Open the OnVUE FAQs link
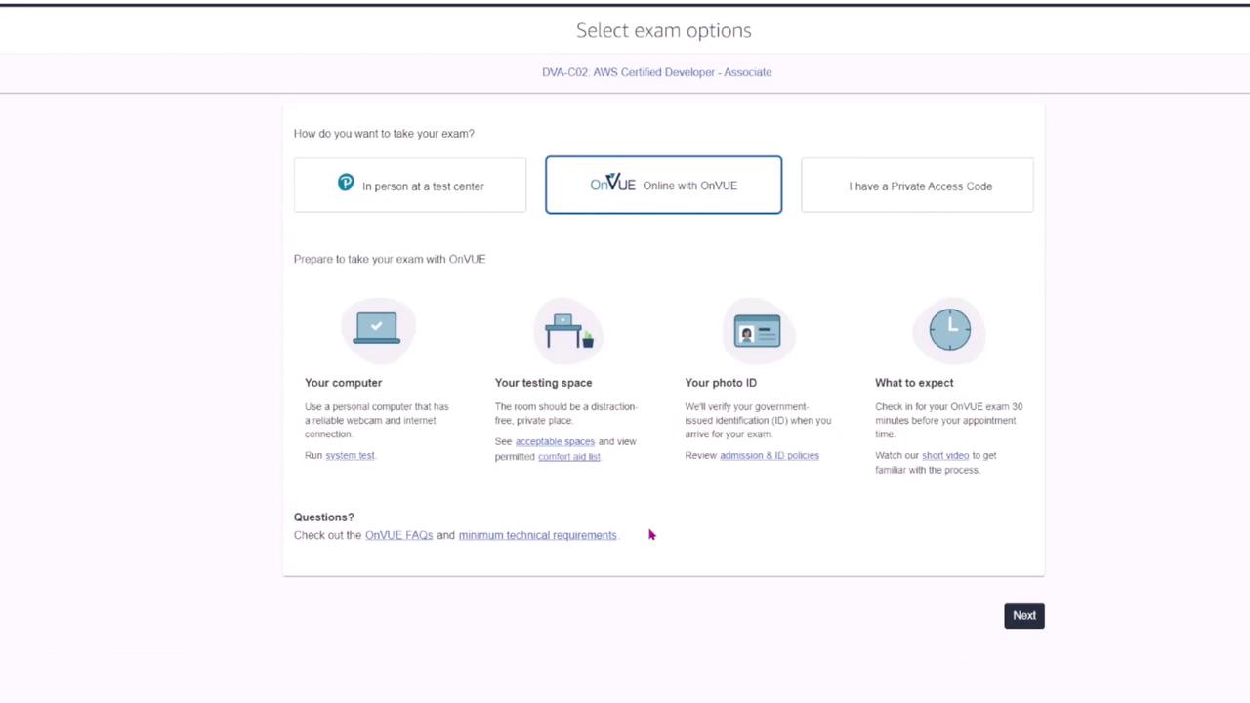 pyautogui.click(x=398, y=535)
